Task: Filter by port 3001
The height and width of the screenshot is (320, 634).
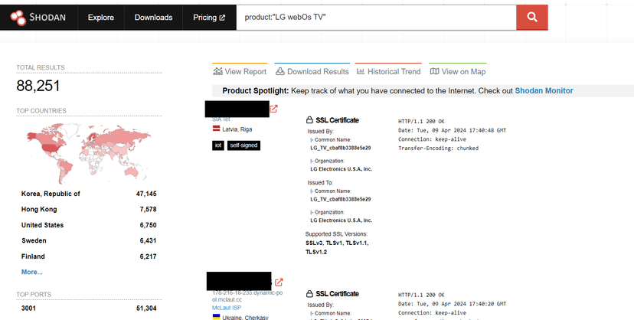Action: point(28,309)
